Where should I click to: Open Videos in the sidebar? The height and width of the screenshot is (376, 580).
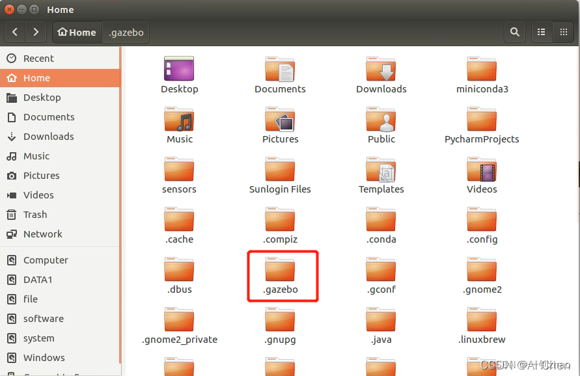point(61,195)
